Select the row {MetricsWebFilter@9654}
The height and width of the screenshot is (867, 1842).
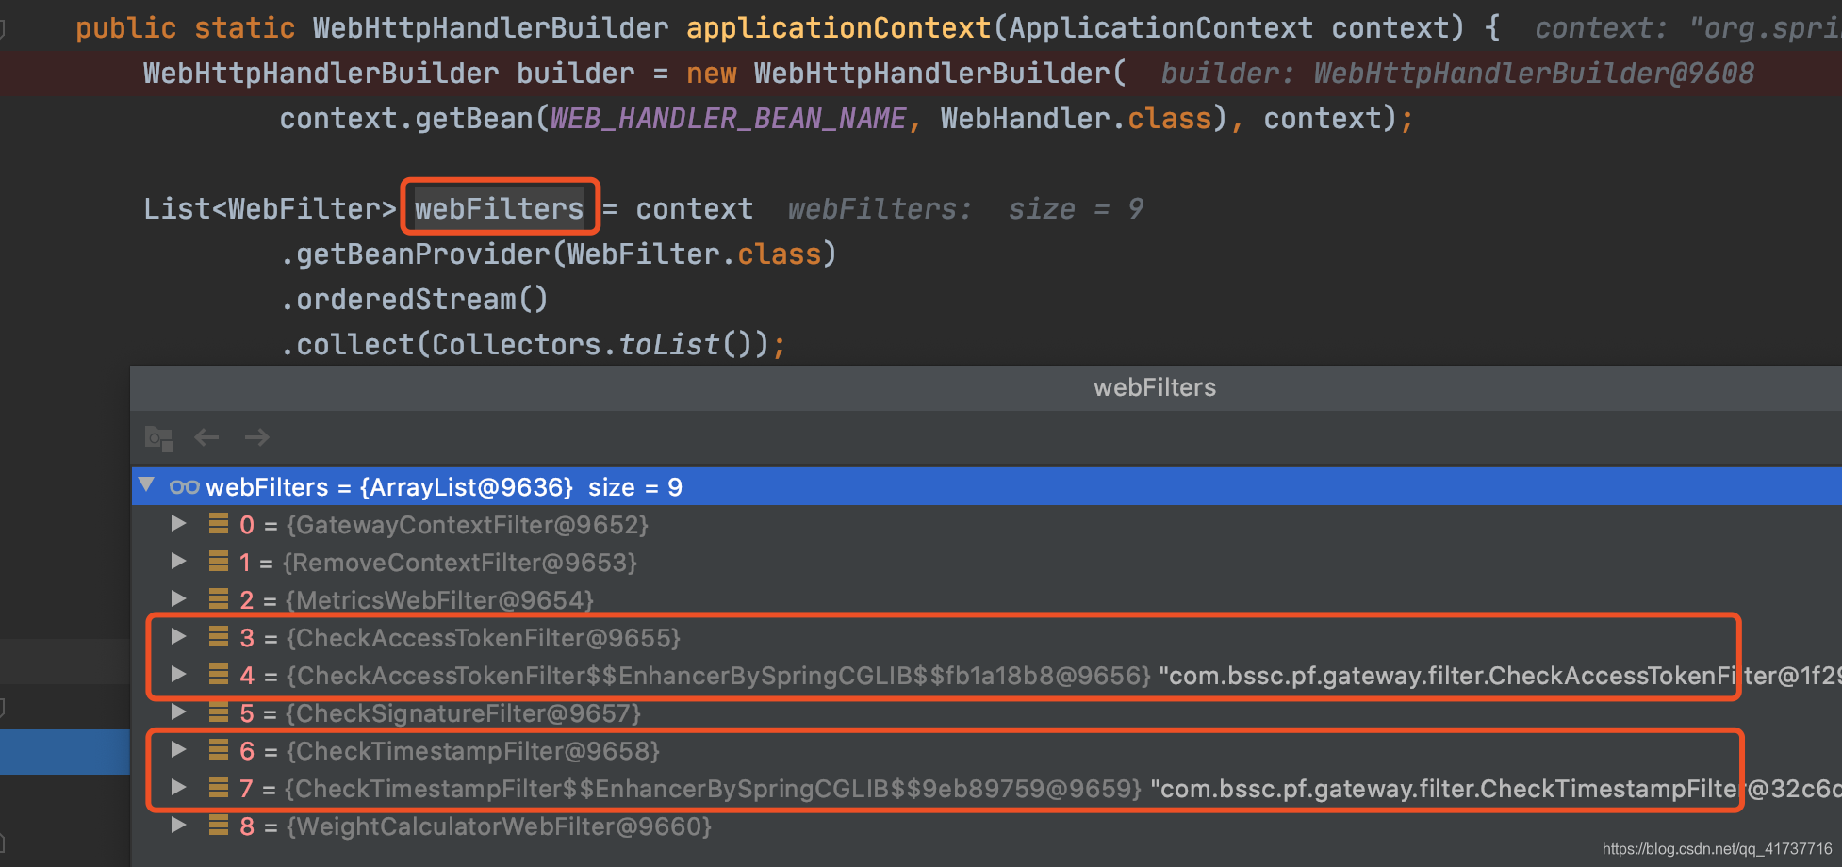pyautogui.click(x=987, y=599)
